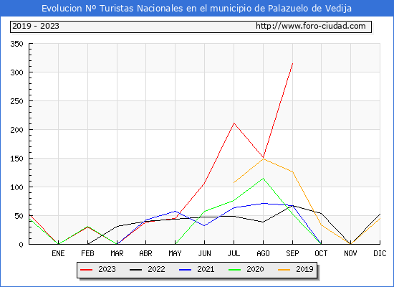Screen dimensions: 394x287
Task: Click the MAR month axis label
Action: tap(117, 253)
